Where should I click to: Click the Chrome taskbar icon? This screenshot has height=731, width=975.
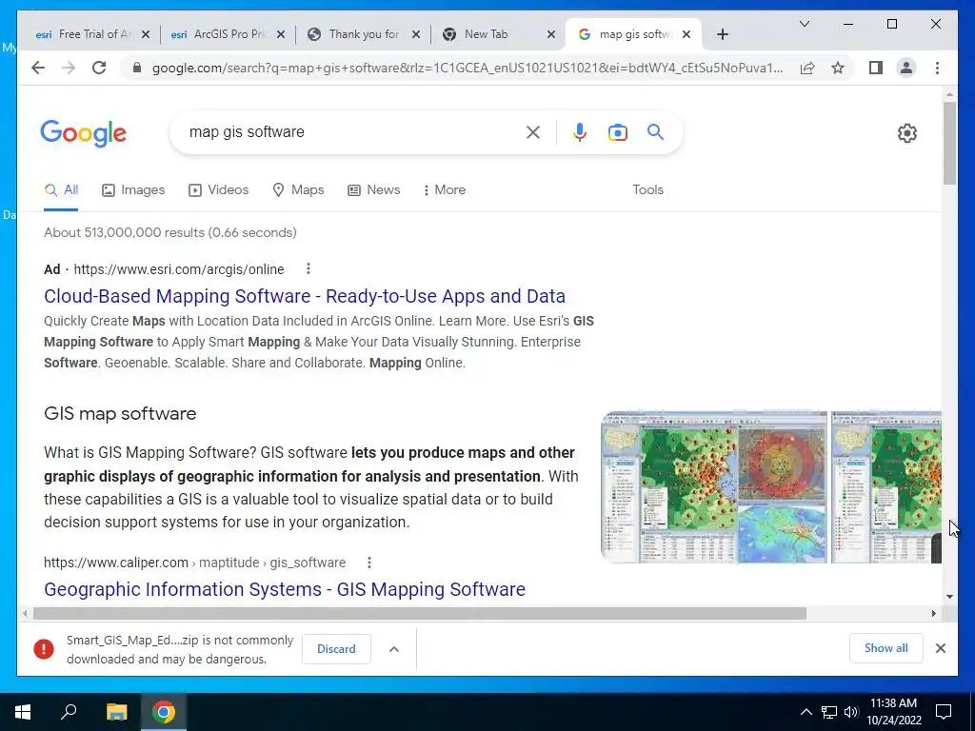tap(164, 712)
